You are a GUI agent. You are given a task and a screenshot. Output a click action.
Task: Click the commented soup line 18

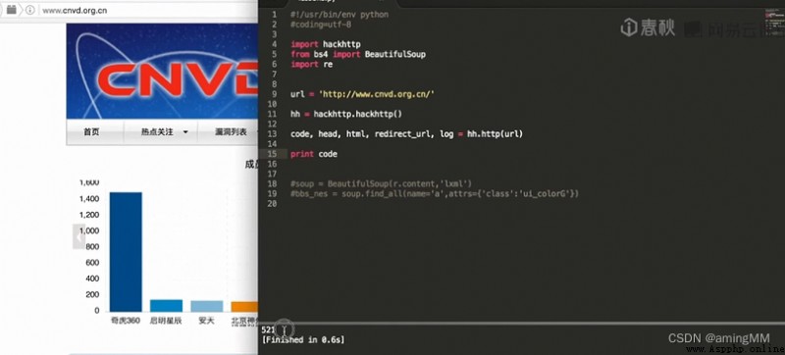pyautogui.click(x=381, y=183)
